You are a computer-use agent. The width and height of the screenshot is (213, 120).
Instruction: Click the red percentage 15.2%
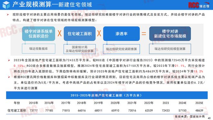coord(198,71)
